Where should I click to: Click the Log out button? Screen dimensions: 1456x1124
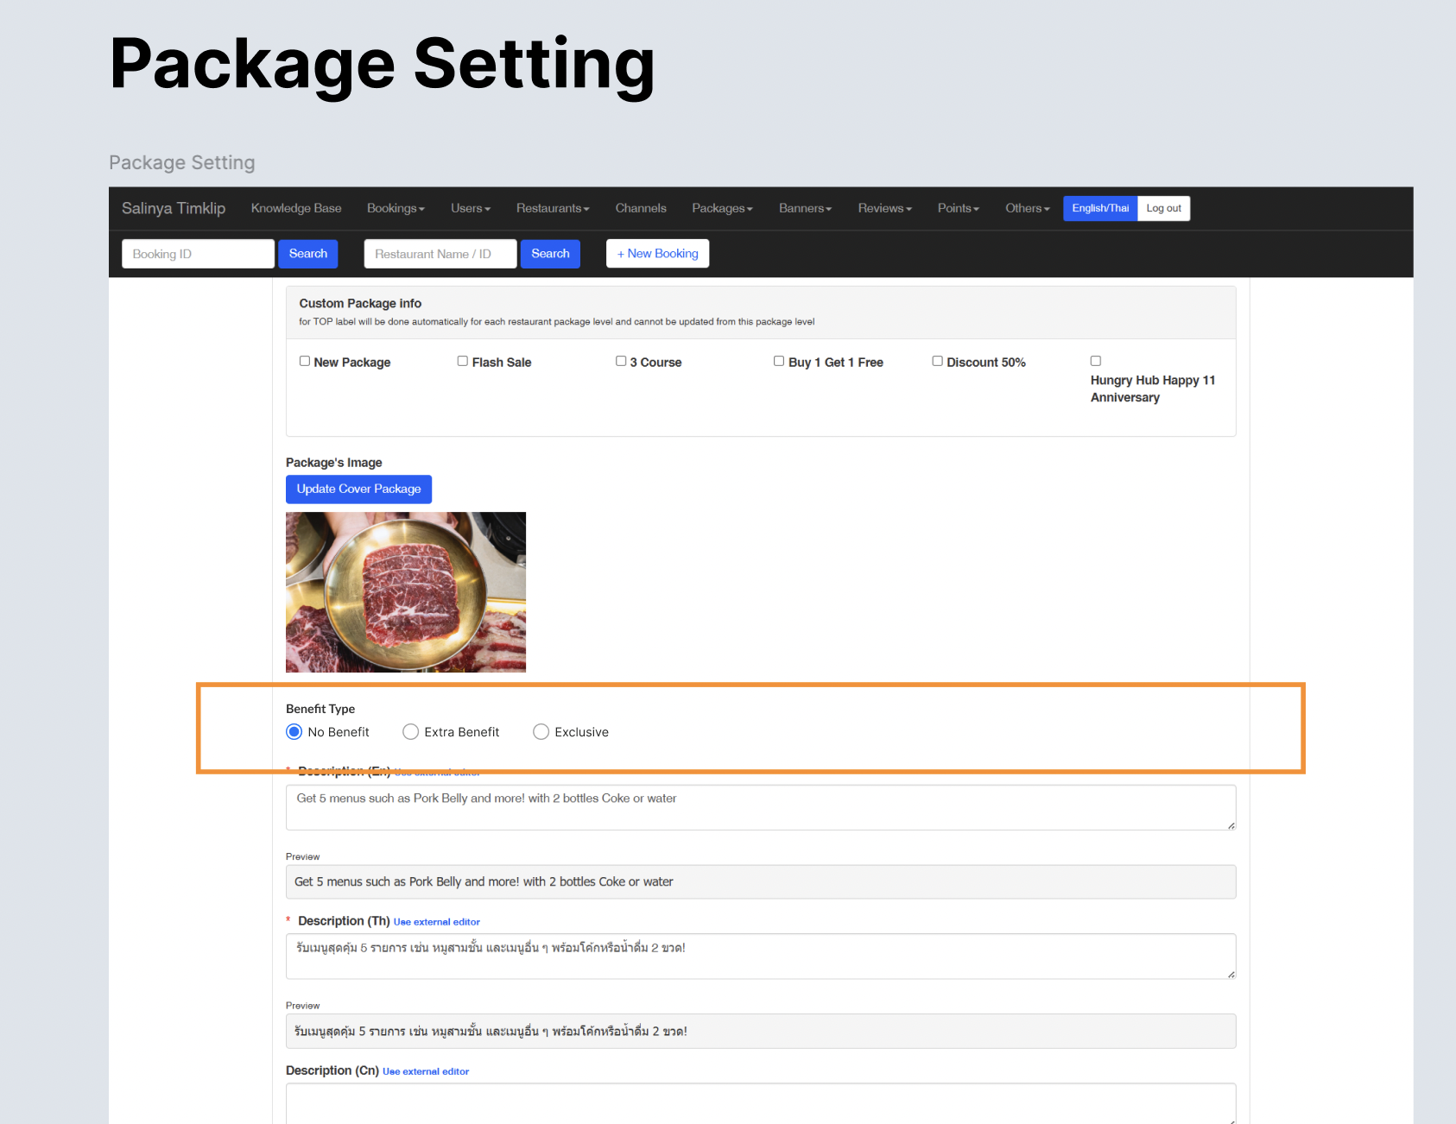pos(1163,208)
